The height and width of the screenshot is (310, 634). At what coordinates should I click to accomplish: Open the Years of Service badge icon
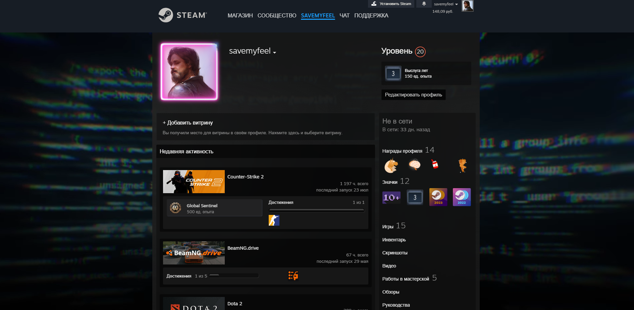[x=393, y=73]
